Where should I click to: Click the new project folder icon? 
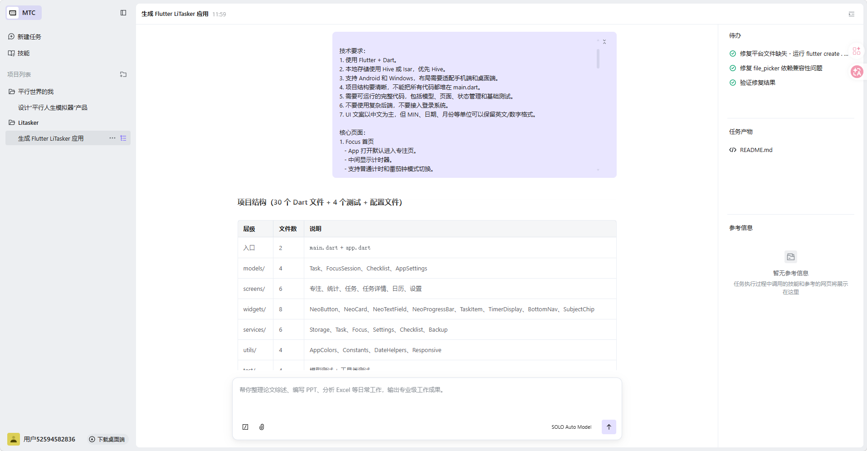click(123, 74)
